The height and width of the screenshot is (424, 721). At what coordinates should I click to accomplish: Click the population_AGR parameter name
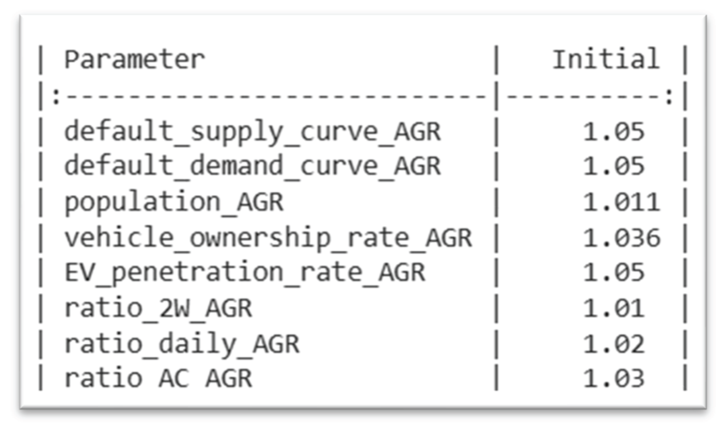[x=174, y=202]
